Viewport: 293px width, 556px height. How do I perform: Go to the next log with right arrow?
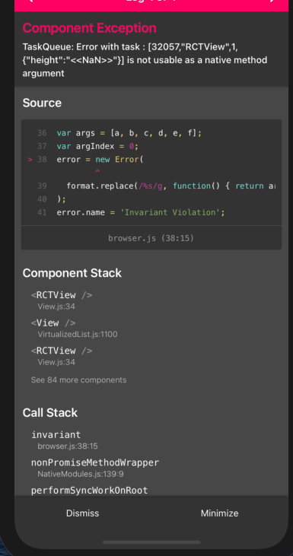[x=272, y=1]
